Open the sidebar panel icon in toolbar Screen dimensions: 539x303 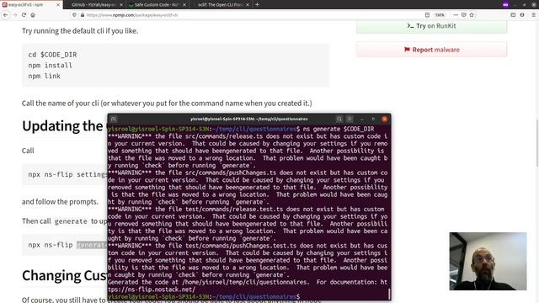513,15
